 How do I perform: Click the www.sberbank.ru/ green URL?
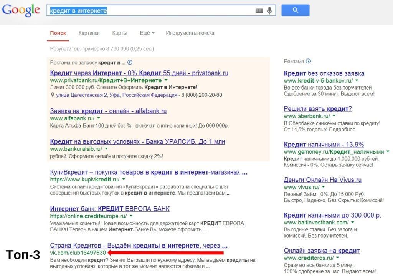point(307,116)
